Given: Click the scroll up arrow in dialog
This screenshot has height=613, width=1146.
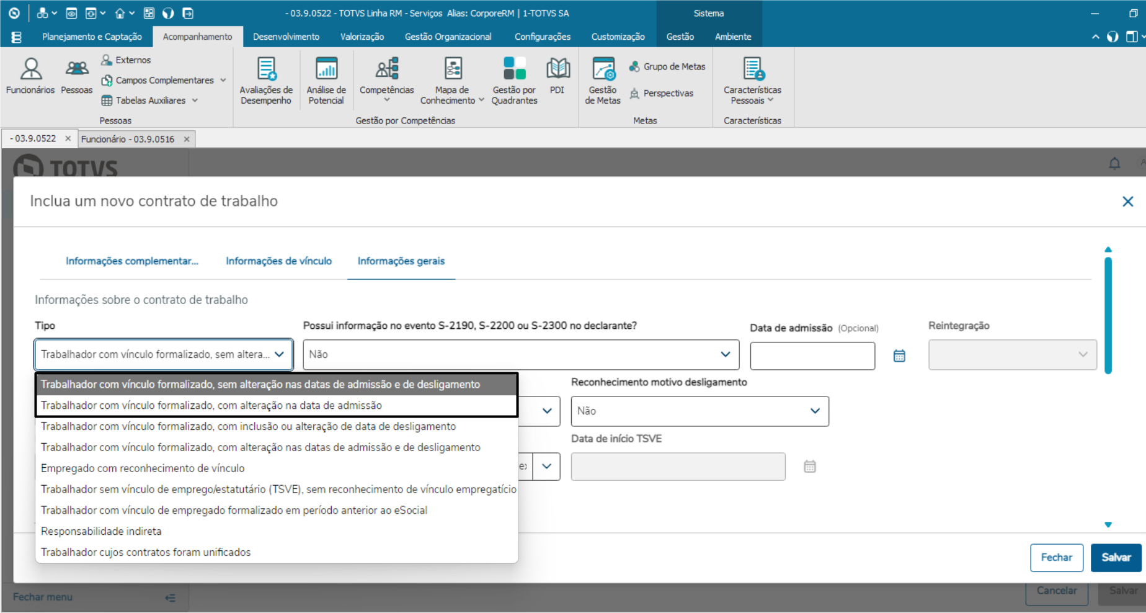Looking at the screenshot, I should pos(1108,249).
